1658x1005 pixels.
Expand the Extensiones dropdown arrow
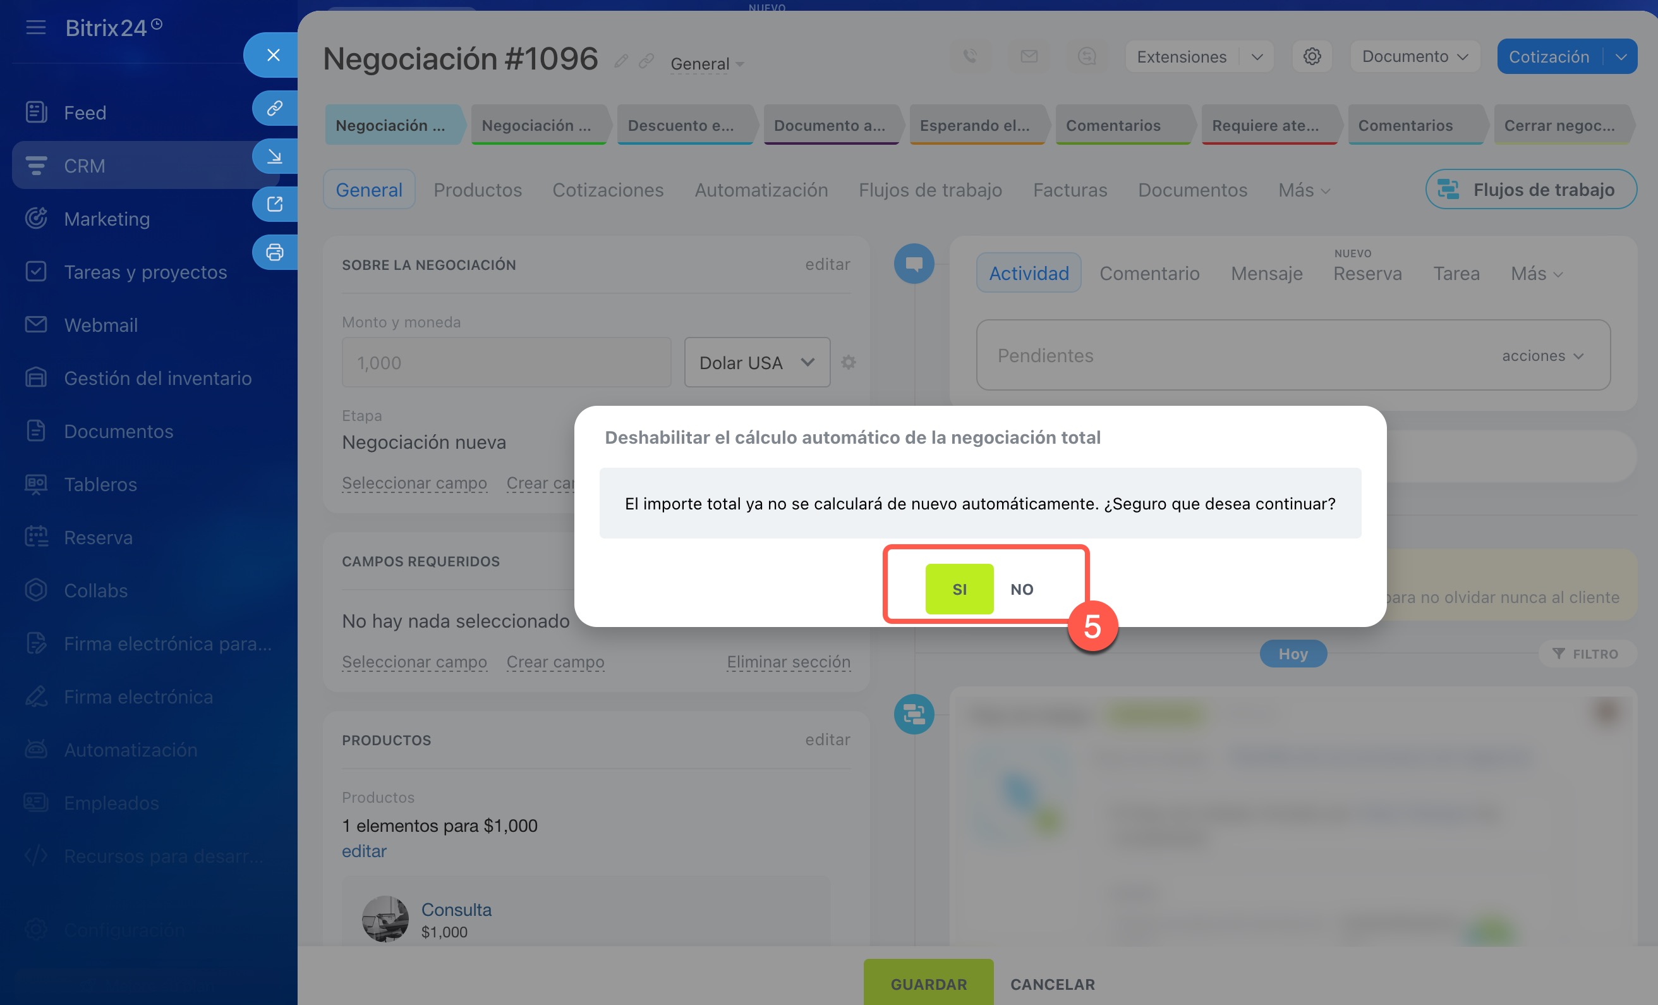1256,56
